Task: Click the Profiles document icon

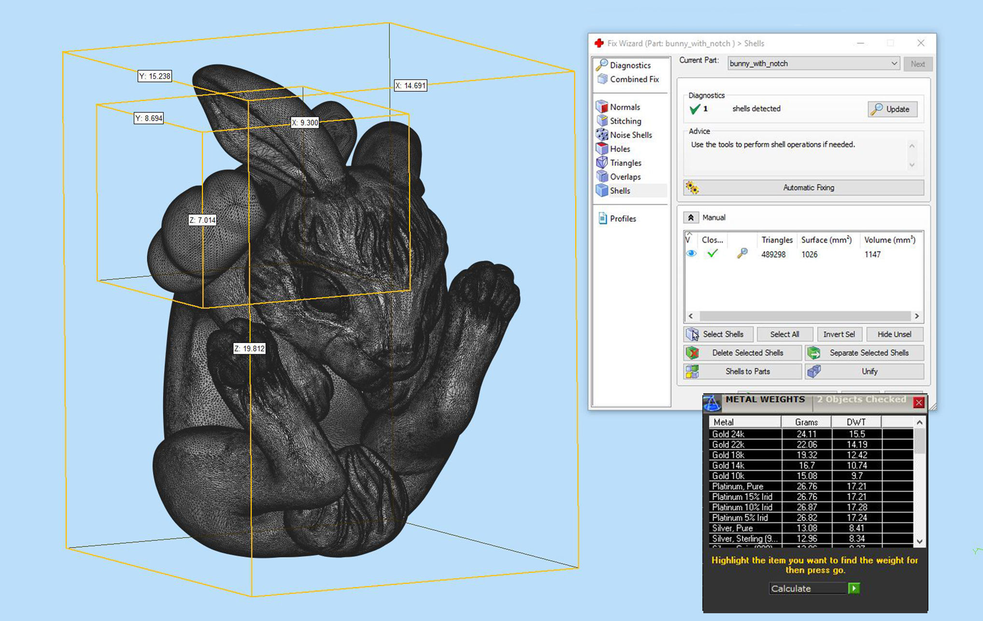Action: click(x=602, y=219)
